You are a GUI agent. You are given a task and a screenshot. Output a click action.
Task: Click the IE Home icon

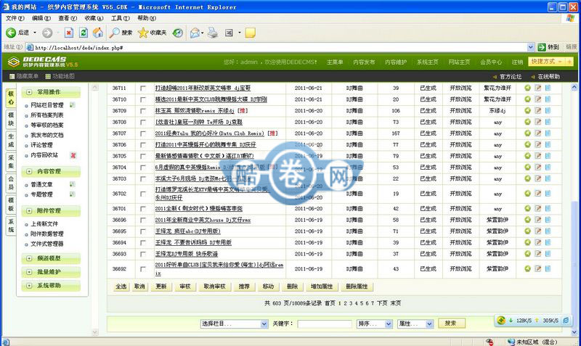(98, 33)
